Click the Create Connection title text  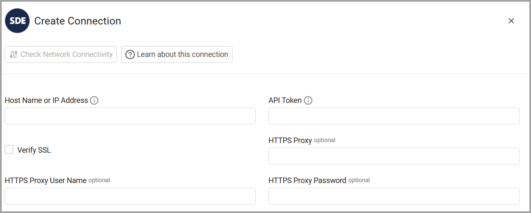coord(78,21)
